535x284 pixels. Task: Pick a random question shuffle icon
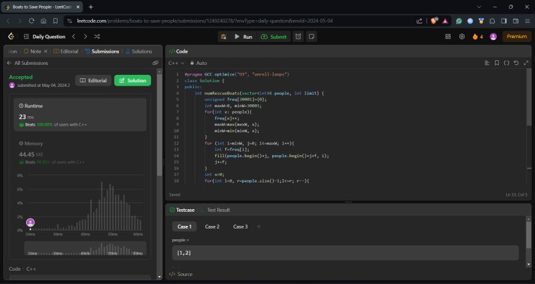coord(97,37)
